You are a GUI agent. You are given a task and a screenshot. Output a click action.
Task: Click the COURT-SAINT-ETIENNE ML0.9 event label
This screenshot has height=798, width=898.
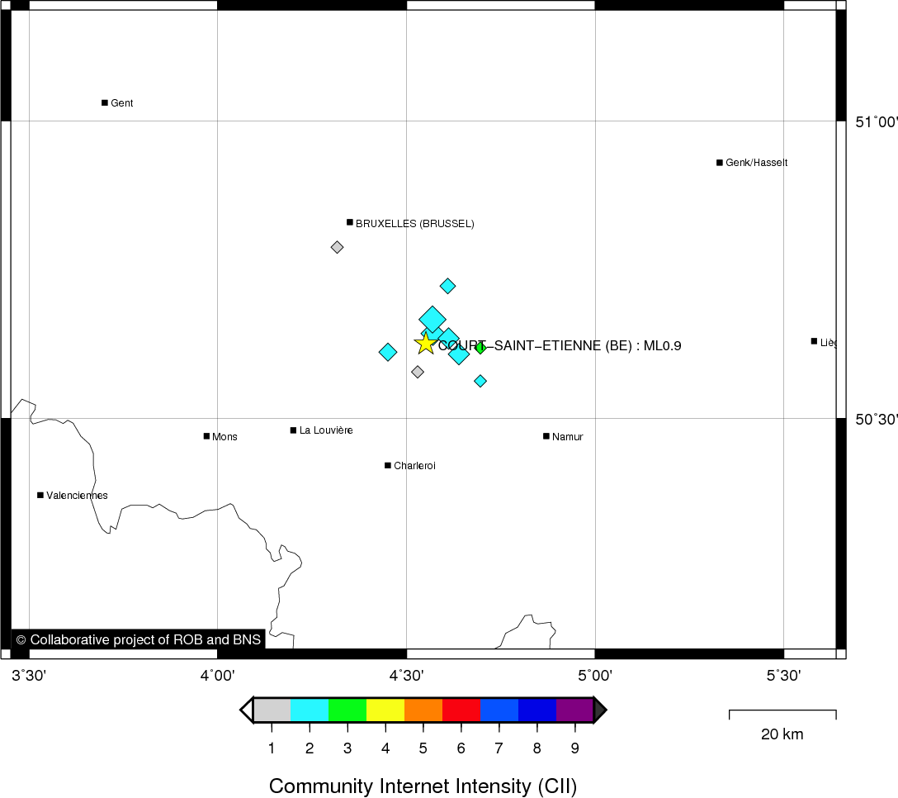560,346
